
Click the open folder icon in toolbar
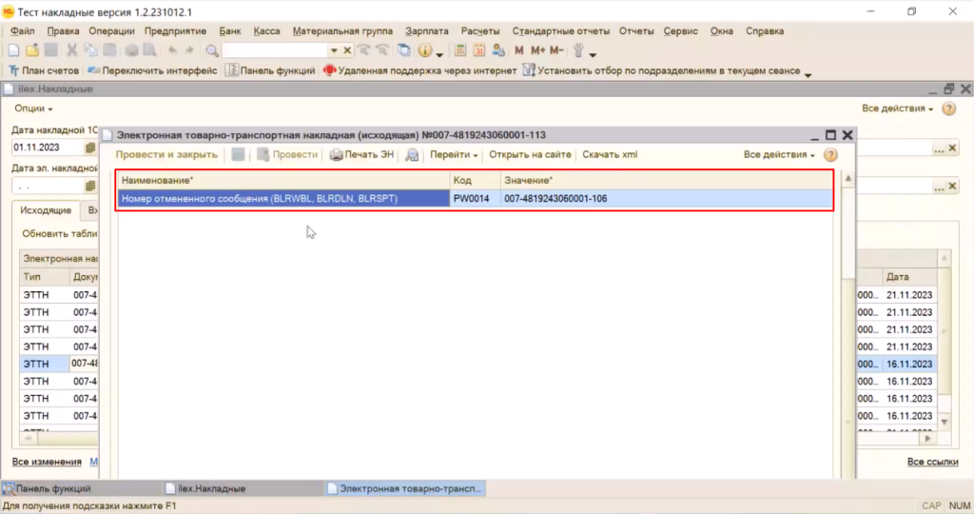click(x=32, y=50)
